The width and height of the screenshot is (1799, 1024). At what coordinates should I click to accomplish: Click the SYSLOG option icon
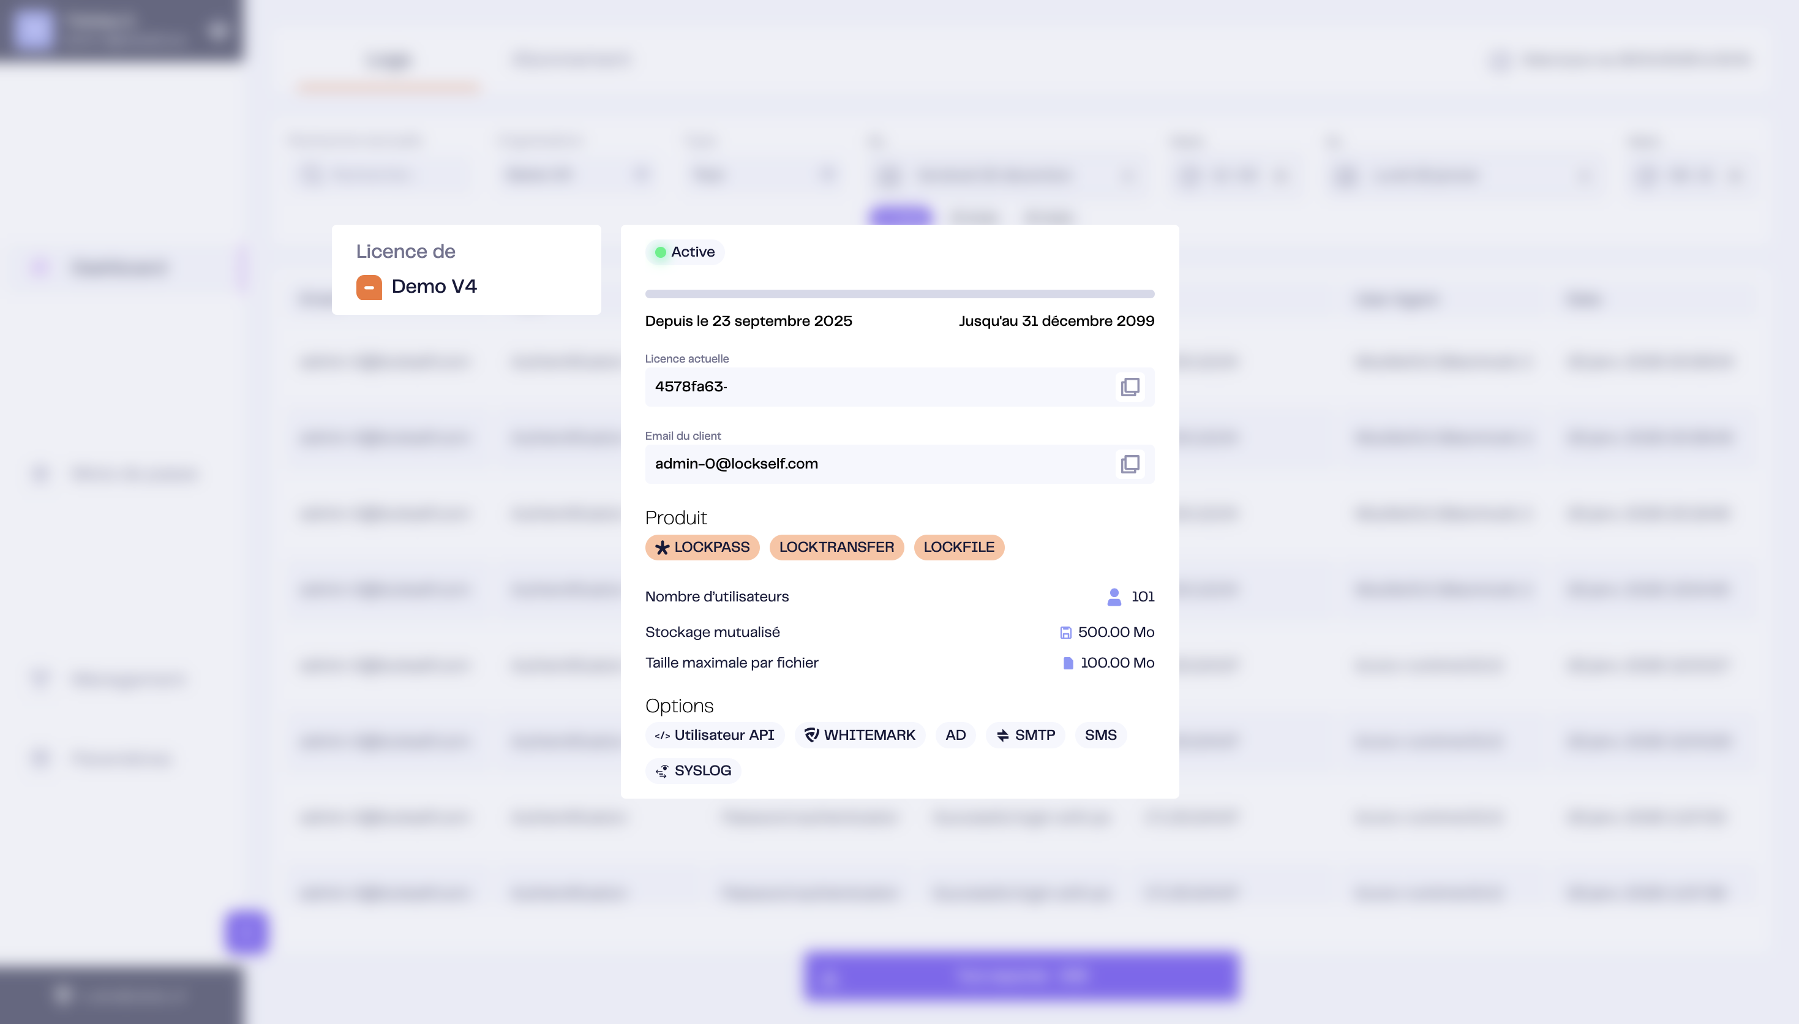(x=663, y=771)
